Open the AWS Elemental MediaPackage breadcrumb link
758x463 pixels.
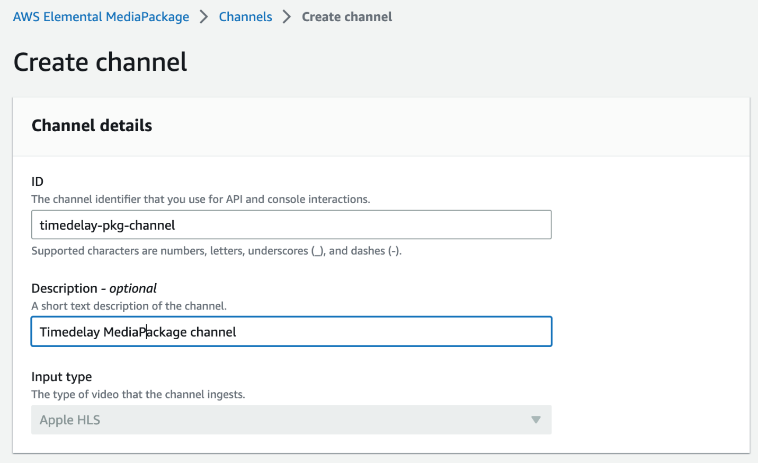tap(101, 16)
